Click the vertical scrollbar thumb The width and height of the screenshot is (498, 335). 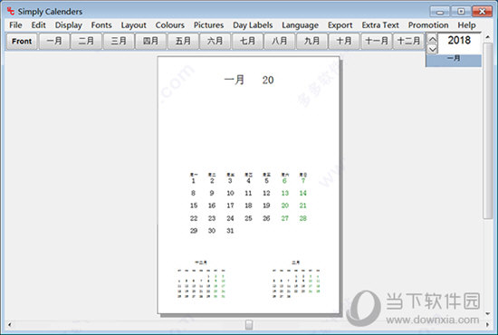tap(487, 130)
